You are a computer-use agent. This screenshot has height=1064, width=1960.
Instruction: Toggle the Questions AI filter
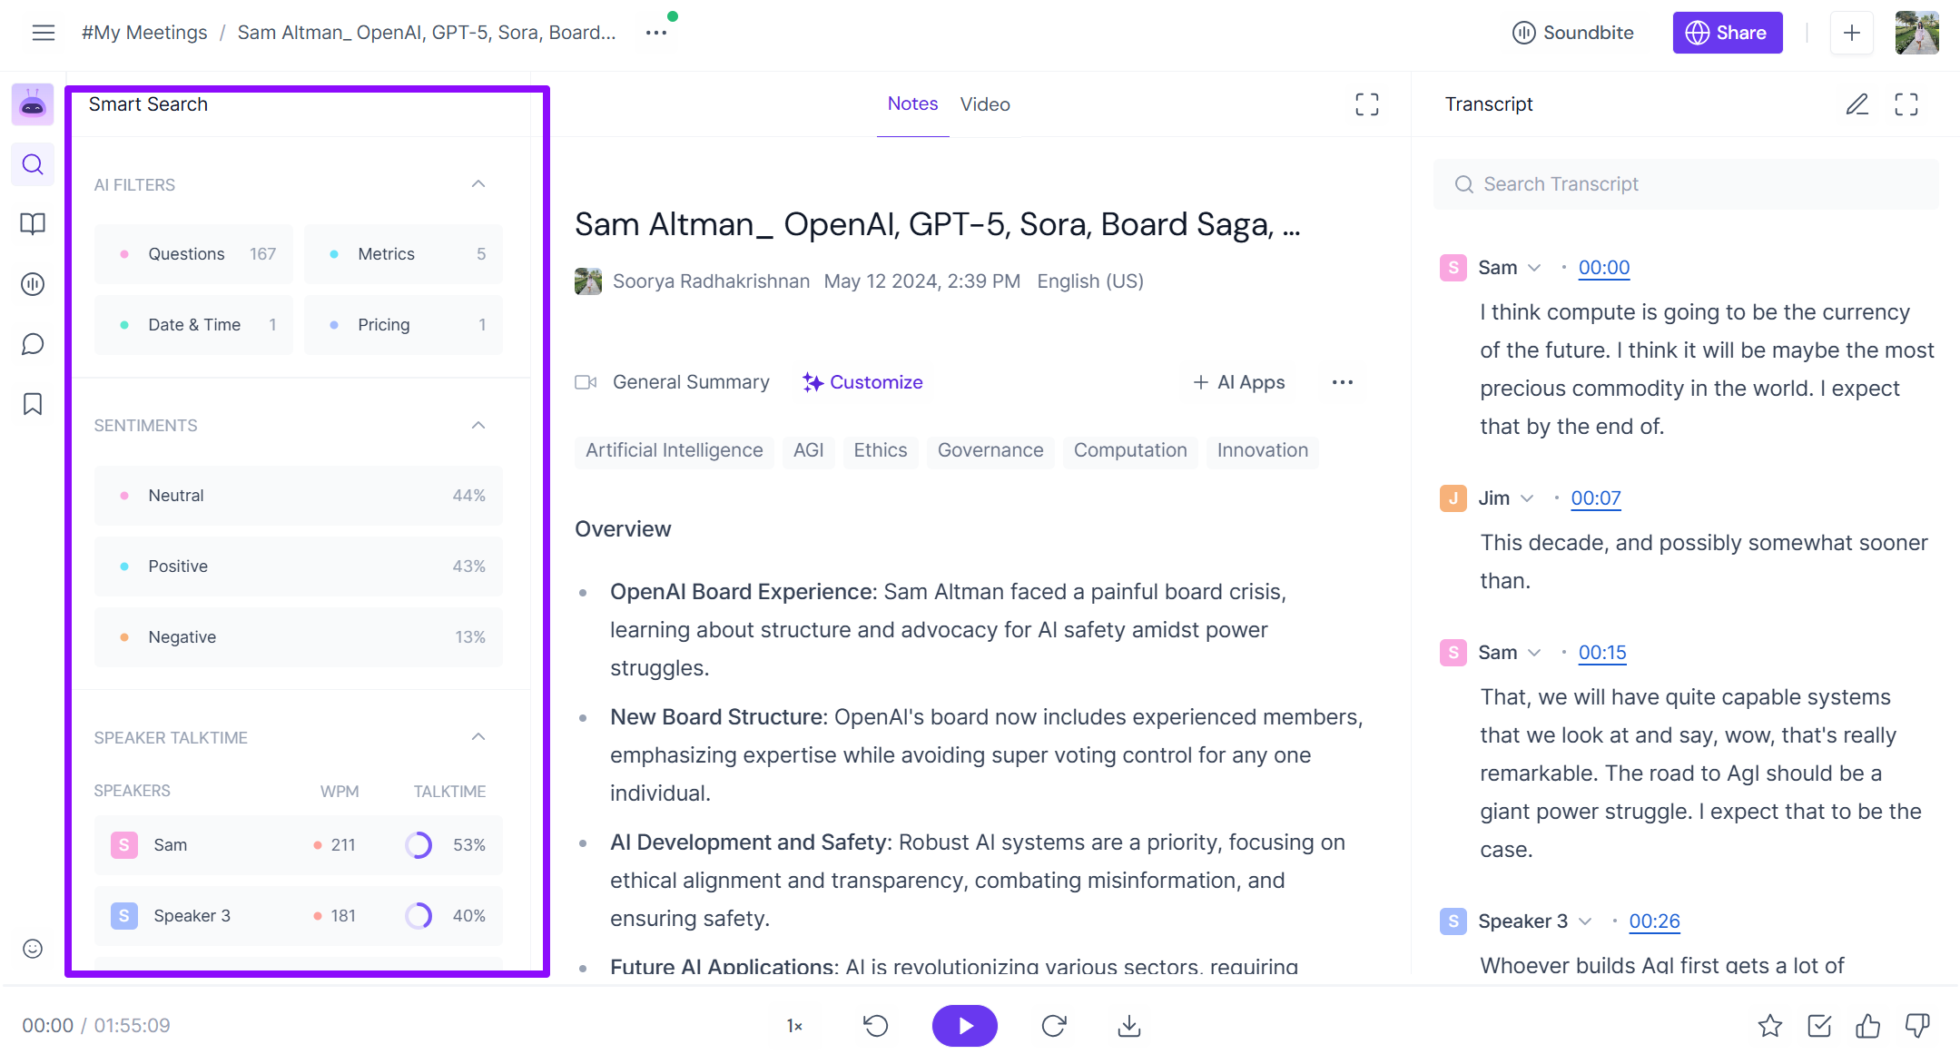[x=193, y=254]
